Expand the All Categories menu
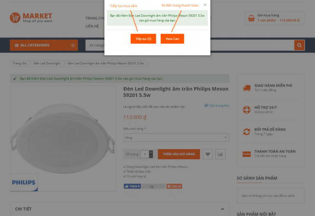The height and width of the screenshot is (216, 315). [43, 45]
